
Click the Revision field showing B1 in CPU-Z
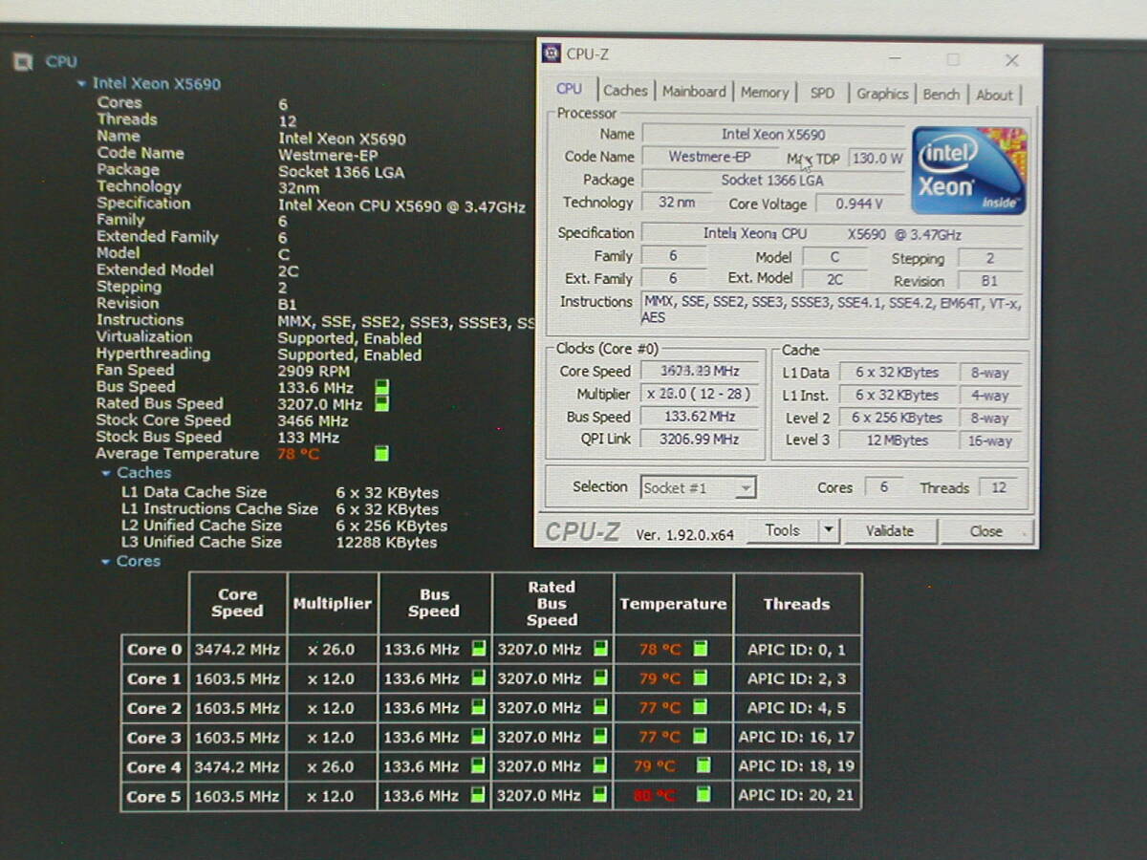989,281
